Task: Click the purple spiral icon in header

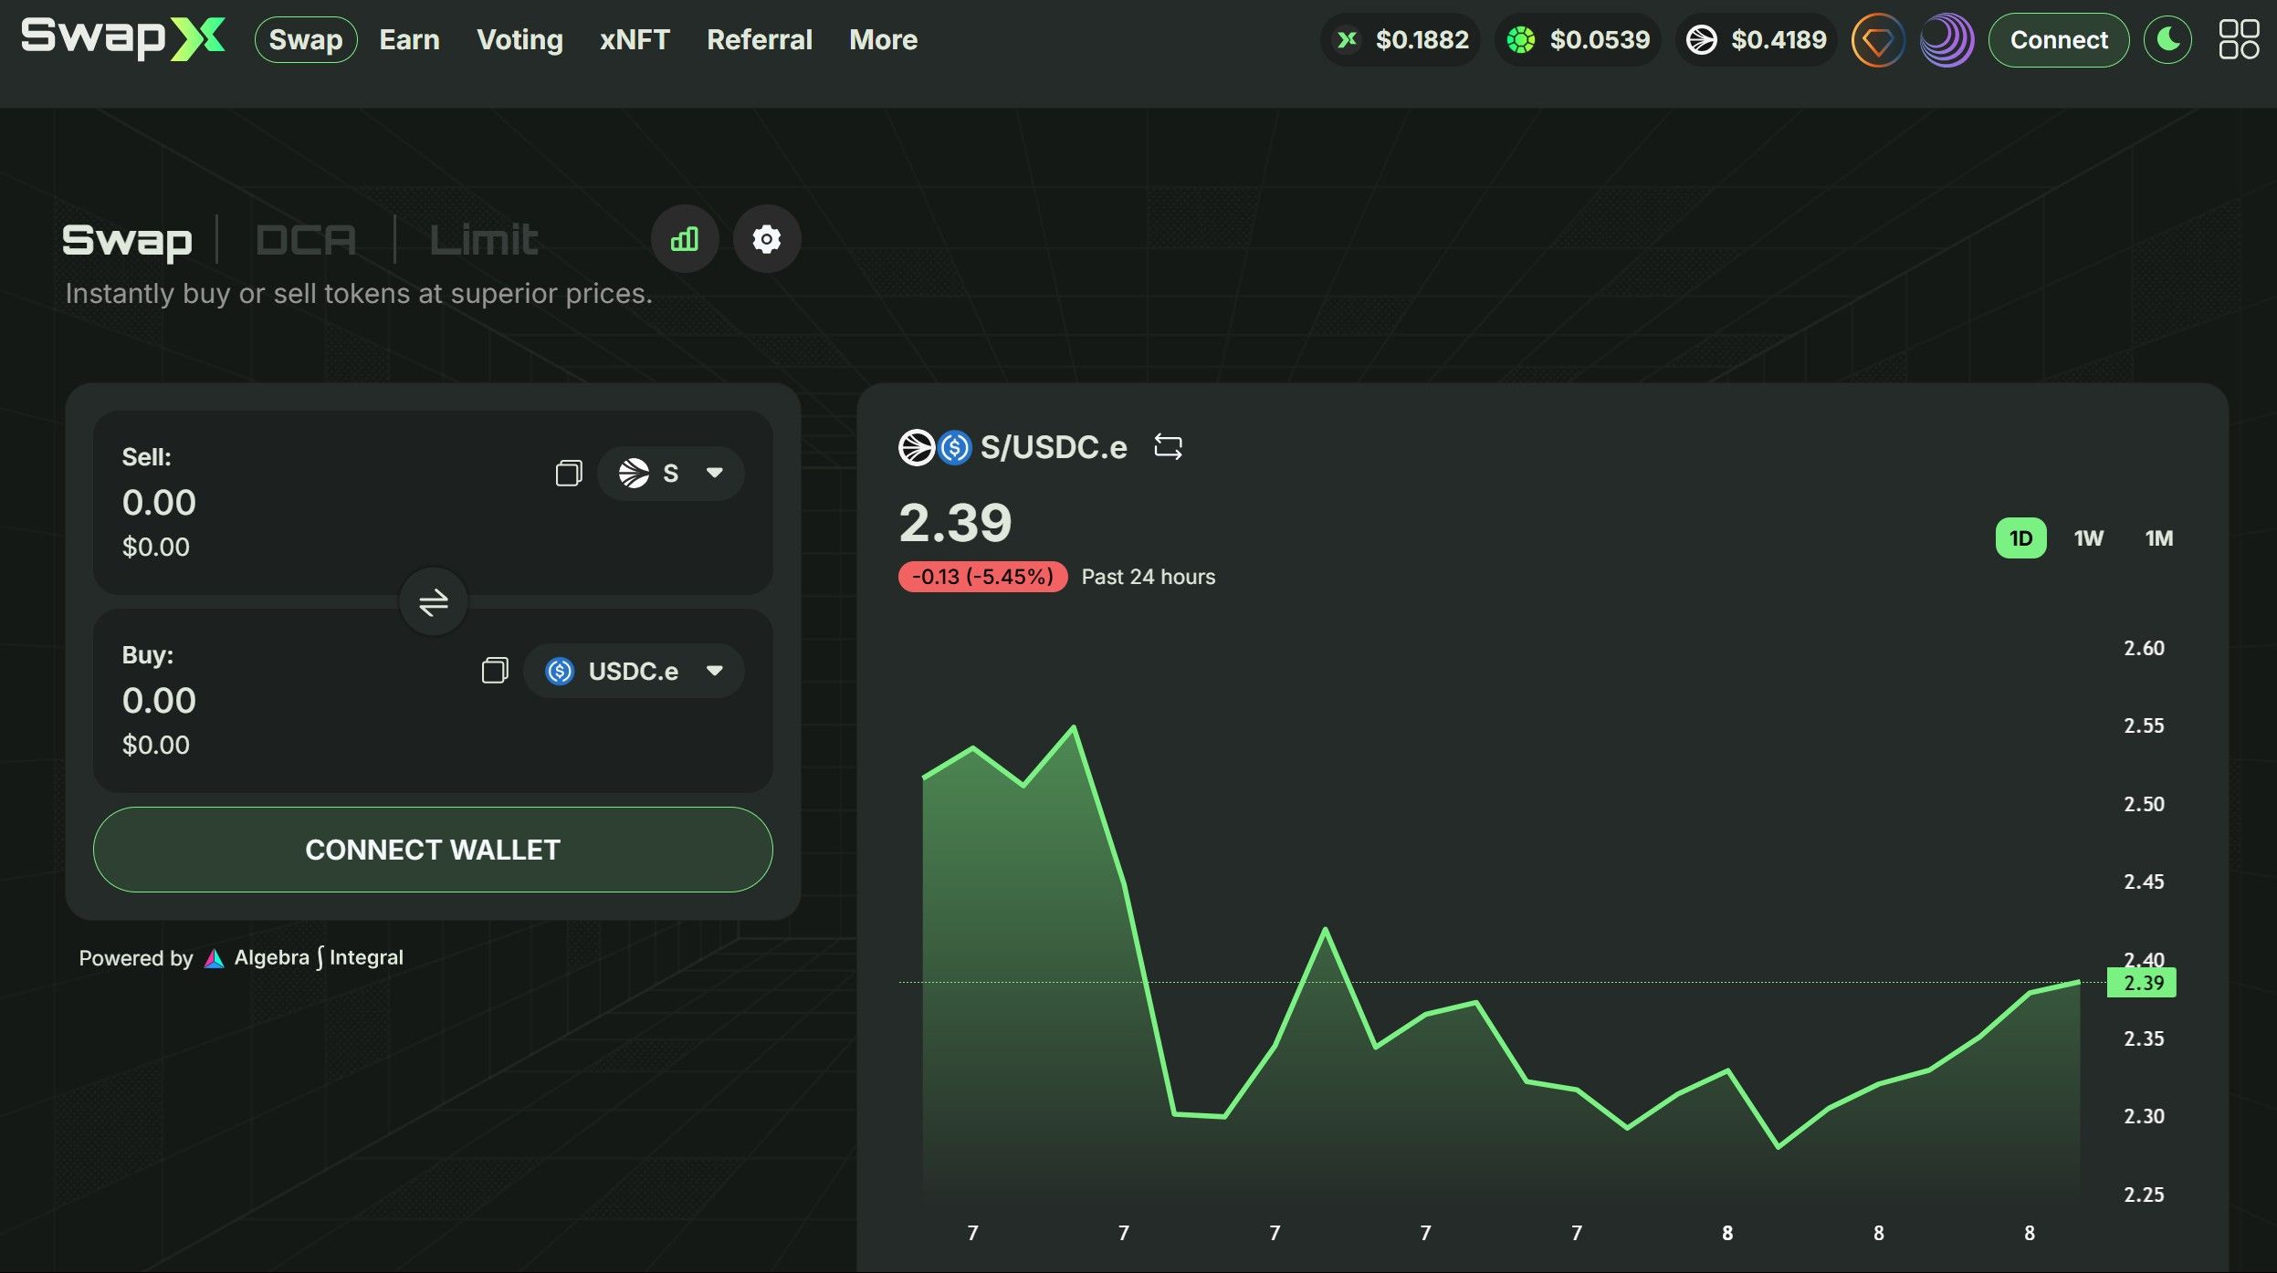Action: click(1946, 40)
